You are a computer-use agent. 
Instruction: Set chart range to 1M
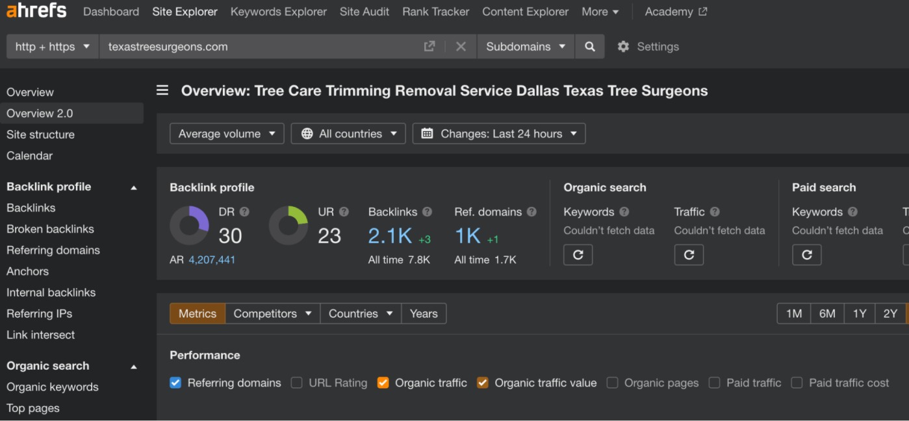click(794, 313)
